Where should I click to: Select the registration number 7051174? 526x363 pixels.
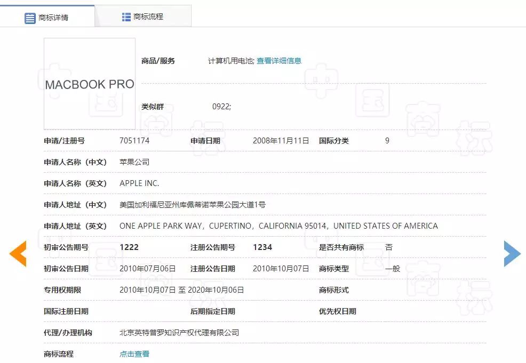pos(134,140)
